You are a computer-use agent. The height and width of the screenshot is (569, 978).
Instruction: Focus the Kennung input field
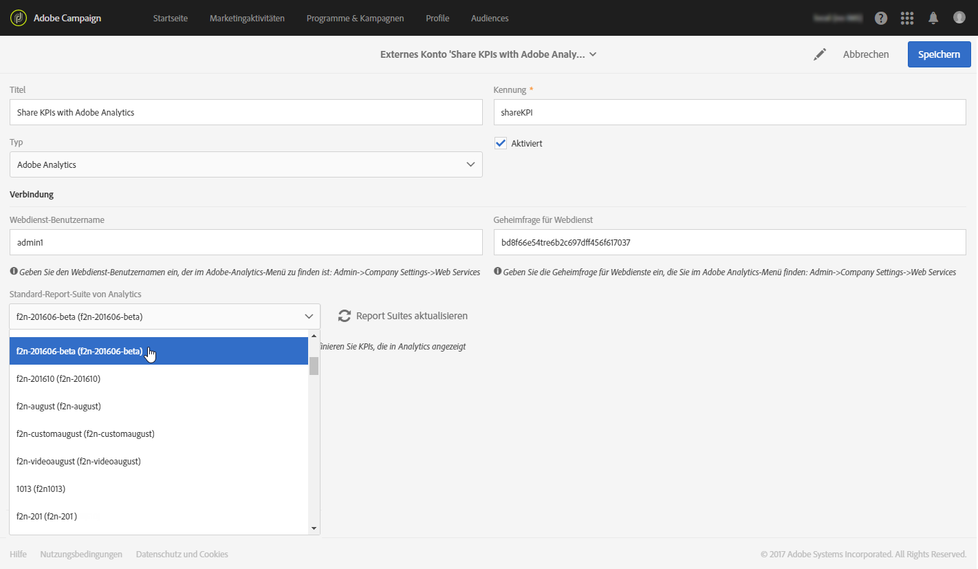[x=730, y=112]
